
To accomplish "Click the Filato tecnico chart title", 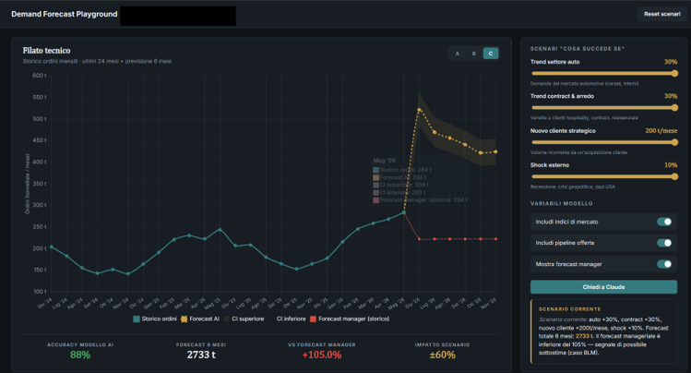I will pos(46,51).
